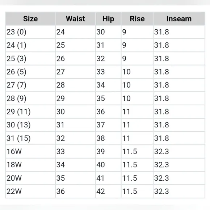Select the 27 (7) size cell
This screenshot has width=210, height=210.
30,85
